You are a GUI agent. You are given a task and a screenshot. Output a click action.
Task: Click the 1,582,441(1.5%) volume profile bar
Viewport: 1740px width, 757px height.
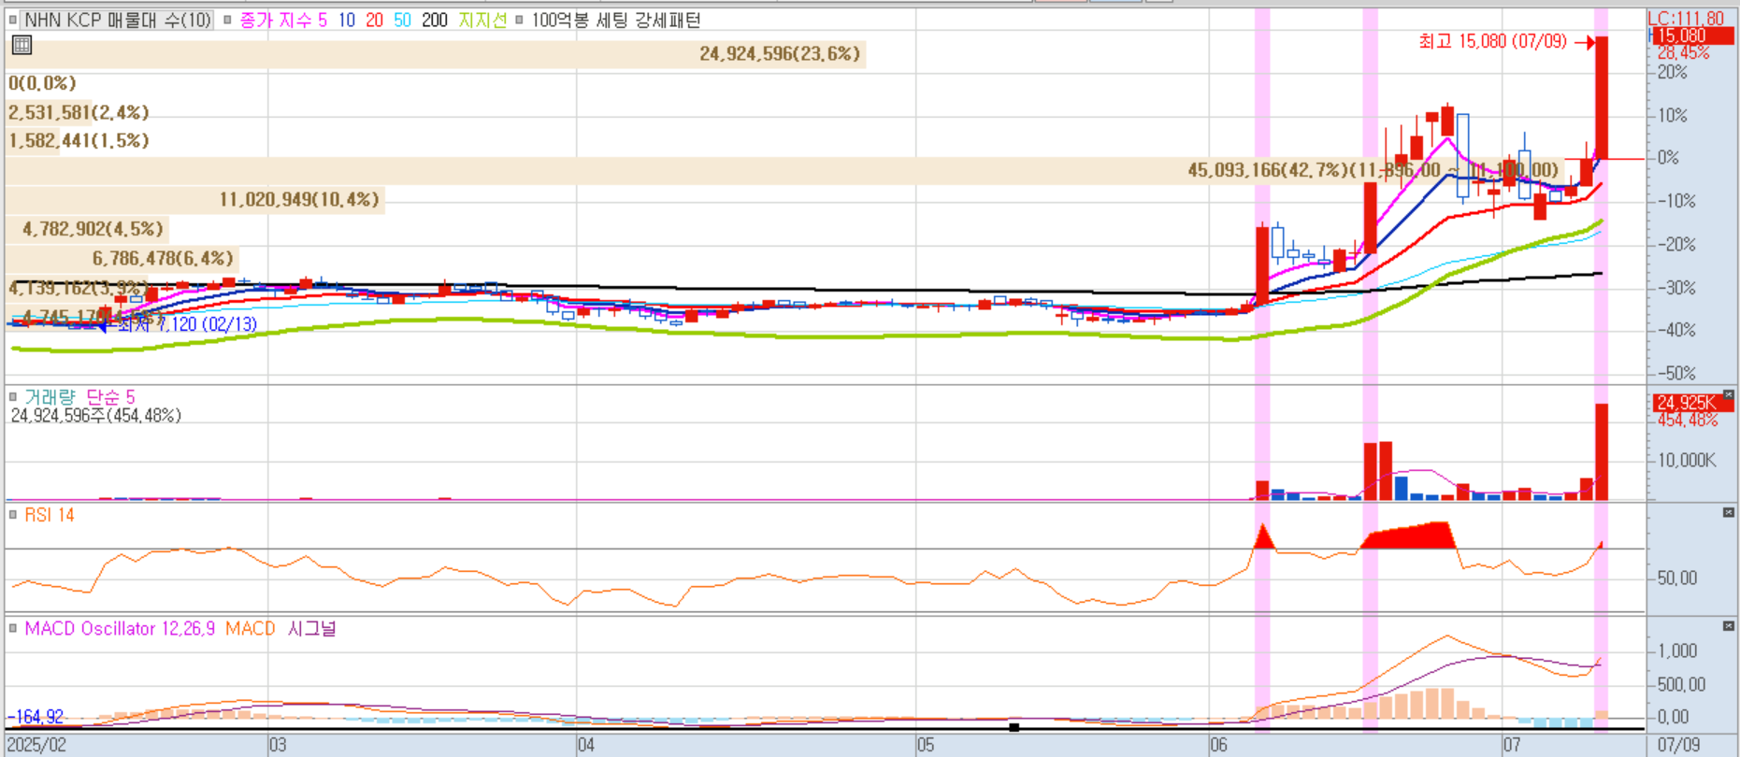point(33,141)
